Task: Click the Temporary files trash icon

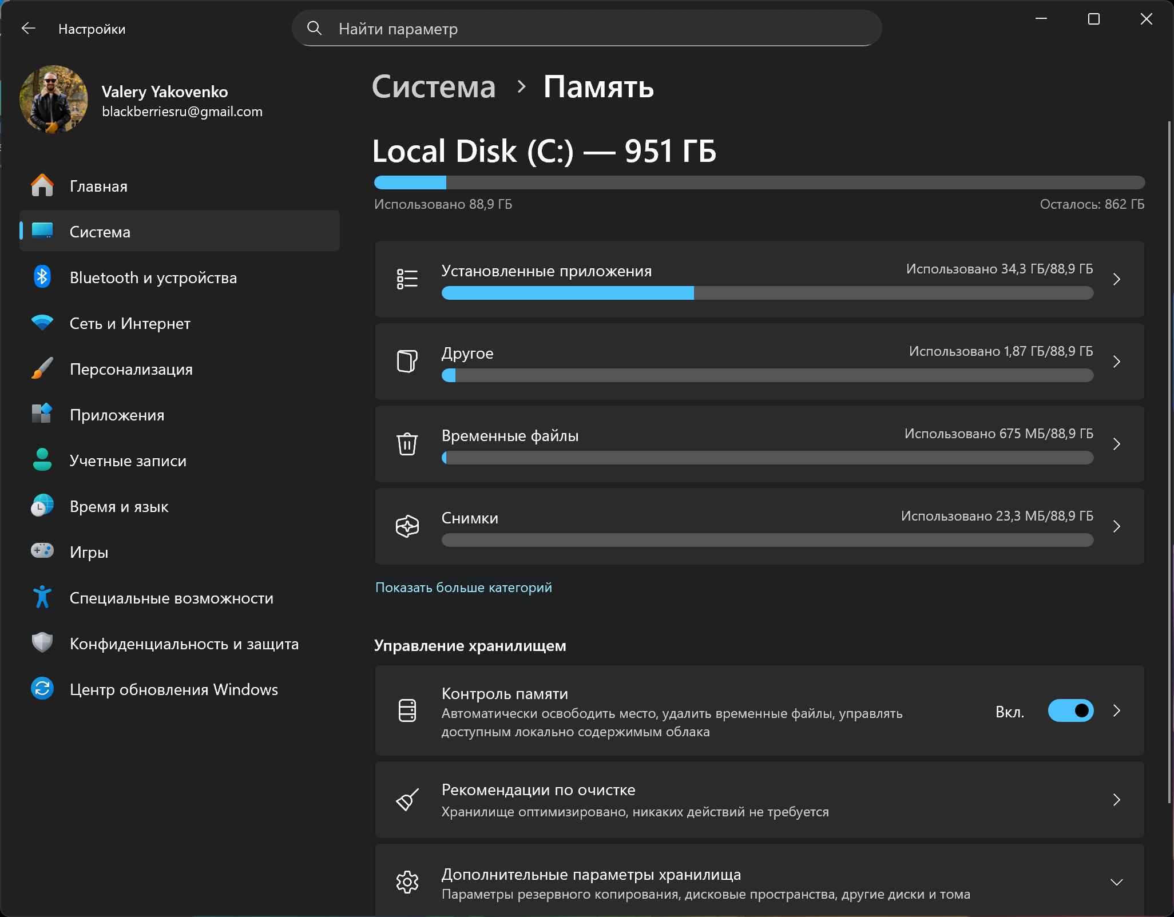Action: click(x=407, y=444)
